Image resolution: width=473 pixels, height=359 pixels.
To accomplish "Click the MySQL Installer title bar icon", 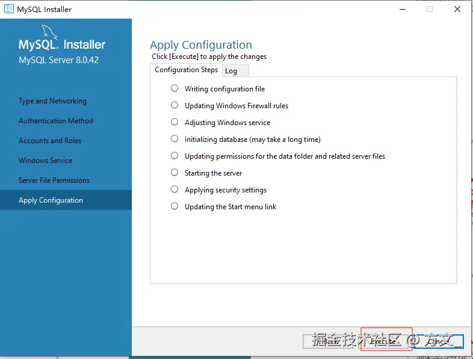I will tap(9, 9).
